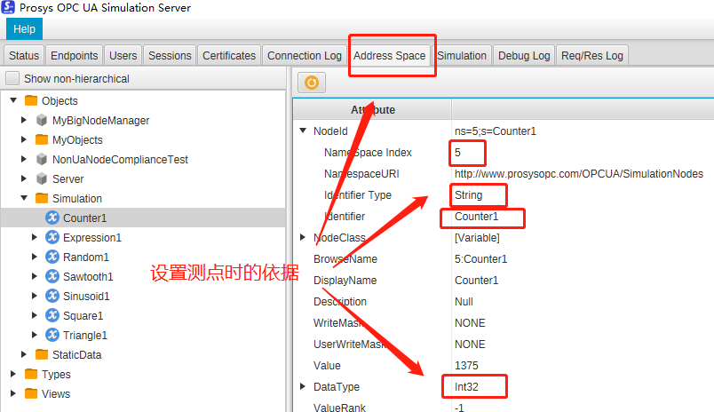This screenshot has height=412, width=714.
Task: Switch to the Certificates tab
Action: click(x=229, y=56)
